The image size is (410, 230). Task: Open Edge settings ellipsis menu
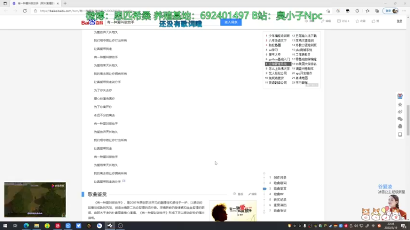tap(404, 11)
